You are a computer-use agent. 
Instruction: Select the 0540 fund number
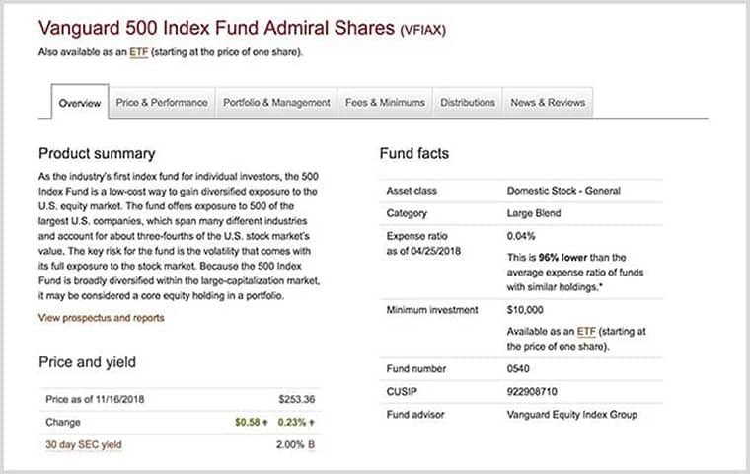pyautogui.click(x=518, y=369)
